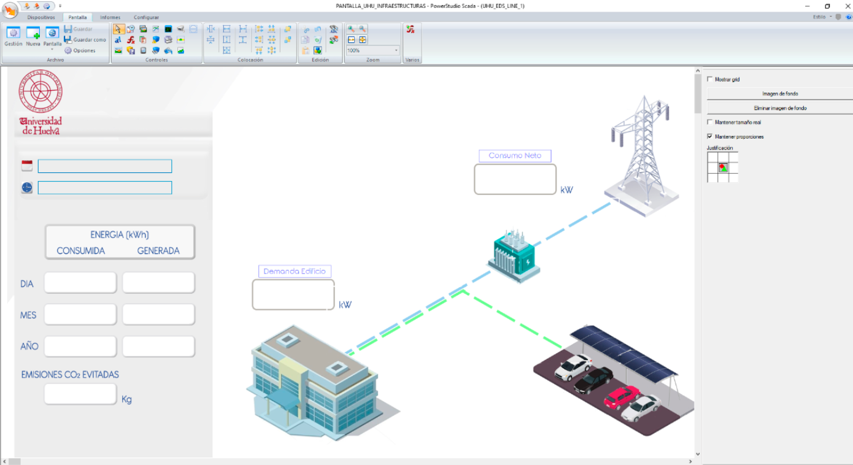Insert a formula control (fx icon)
Image resolution: width=853 pixels, height=465 pixels.
tap(131, 40)
